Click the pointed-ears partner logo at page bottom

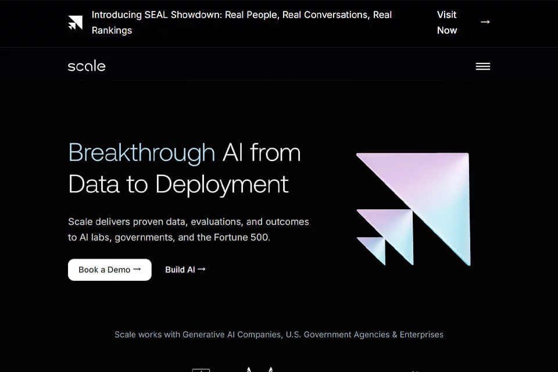click(x=260, y=370)
